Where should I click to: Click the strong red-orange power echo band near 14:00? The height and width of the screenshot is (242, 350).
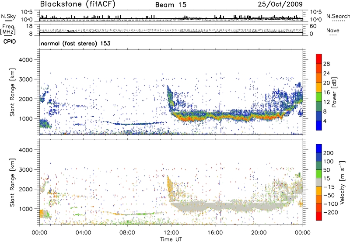pos(192,118)
